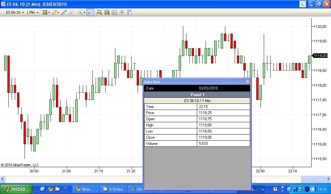The width and height of the screenshot is (331, 194).
Task: Close the Data Box panel
Action: (248, 82)
